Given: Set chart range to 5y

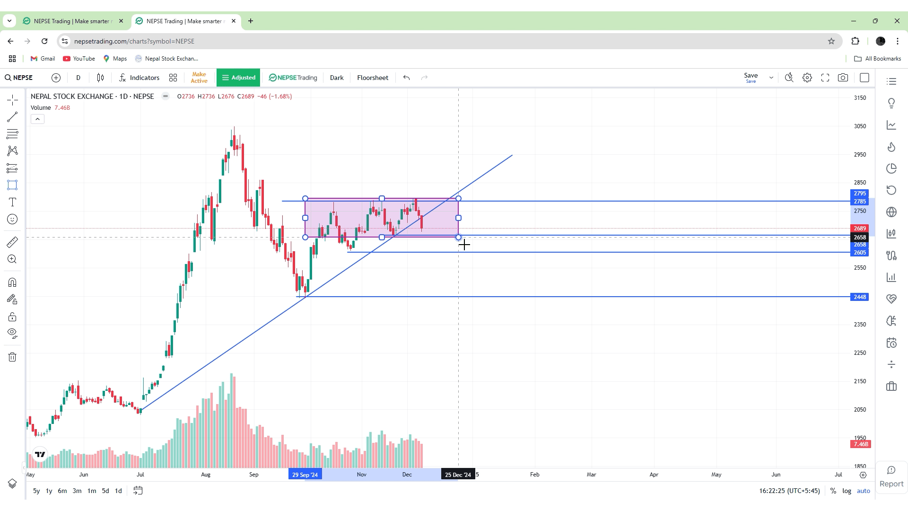Looking at the screenshot, I should (x=36, y=491).
